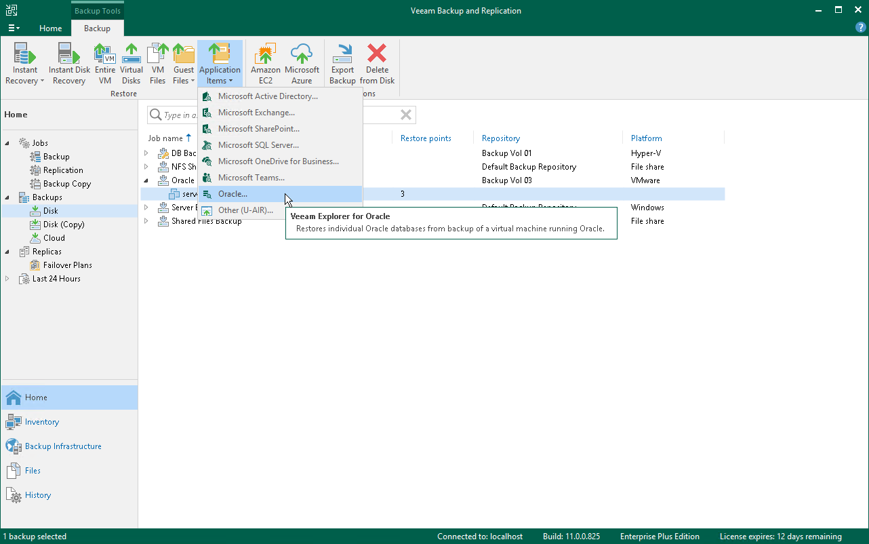Open Backup Infrastructure view
Screen dimensions: 869x544
[63, 446]
